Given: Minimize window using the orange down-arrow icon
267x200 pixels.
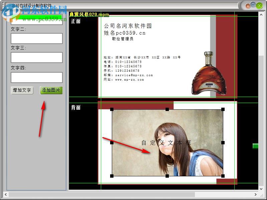Looking at the screenshot, I should (248, 6).
